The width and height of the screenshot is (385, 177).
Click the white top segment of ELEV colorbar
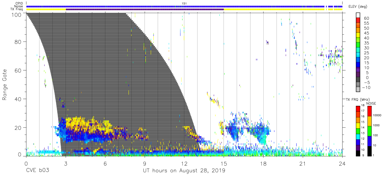(x=358, y=15)
